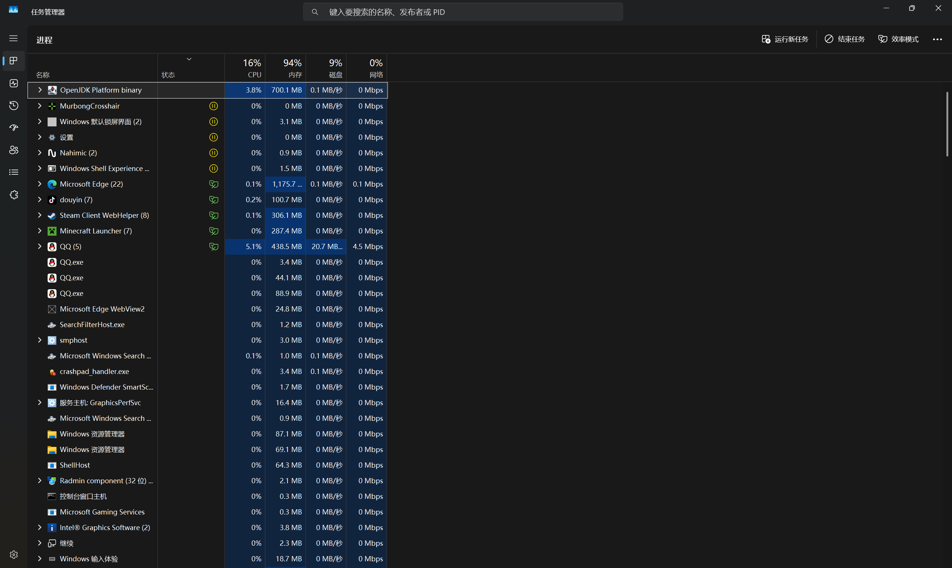The width and height of the screenshot is (952, 568).
Task: Collapse the QQ (5) process group
Action: tap(39, 246)
